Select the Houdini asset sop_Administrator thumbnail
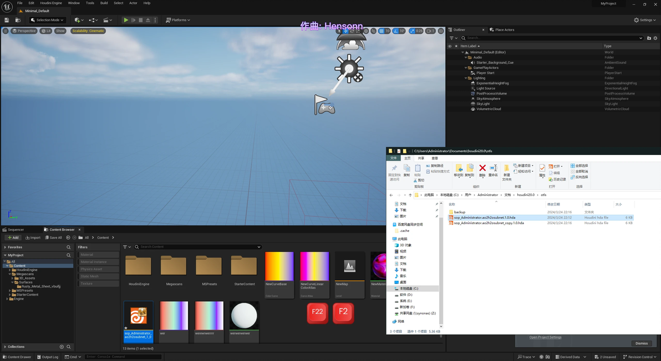661x361 pixels. pos(138,316)
